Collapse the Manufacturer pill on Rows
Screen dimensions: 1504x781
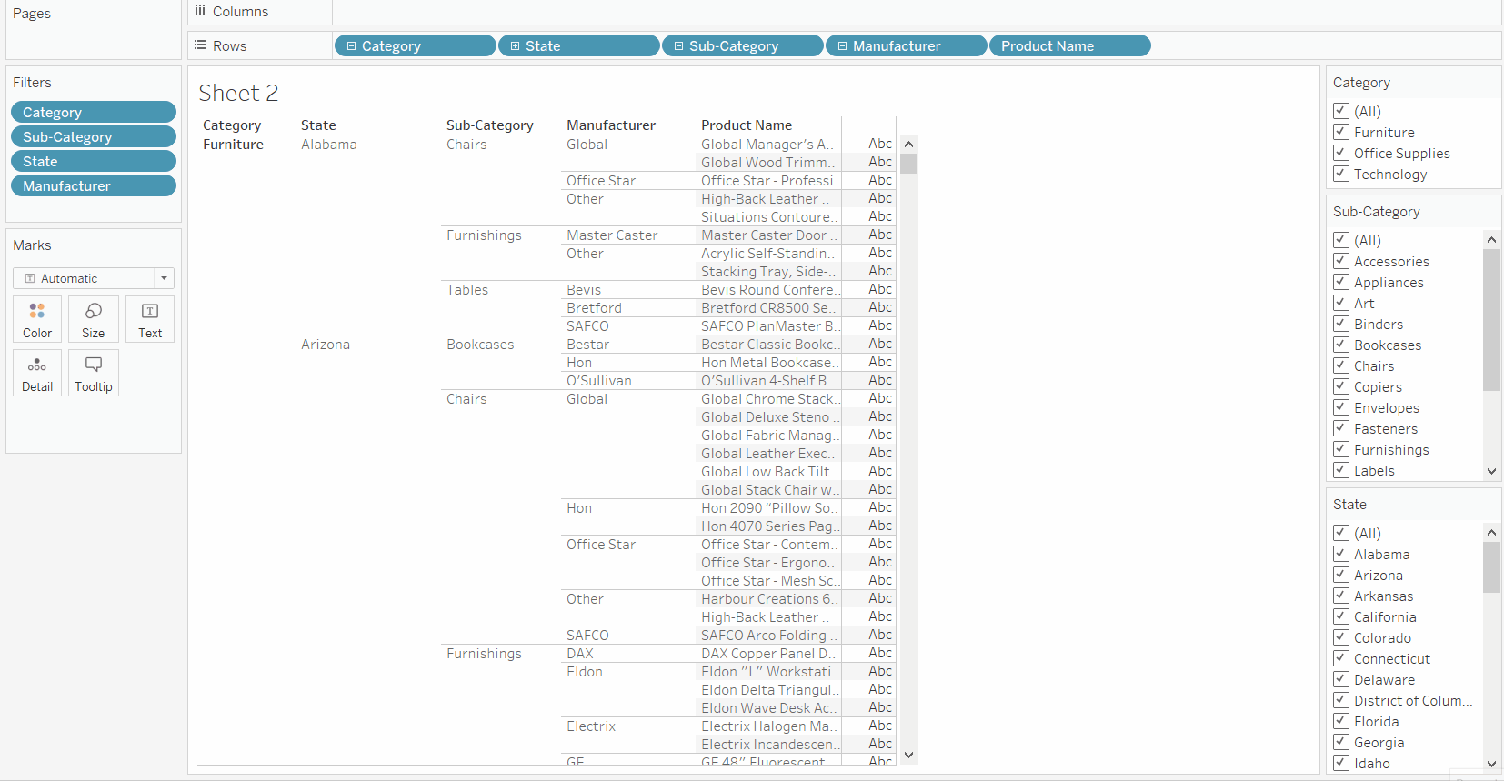click(842, 46)
